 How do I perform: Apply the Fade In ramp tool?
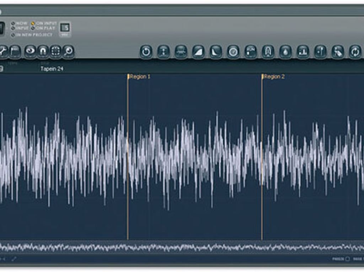tap(198, 52)
